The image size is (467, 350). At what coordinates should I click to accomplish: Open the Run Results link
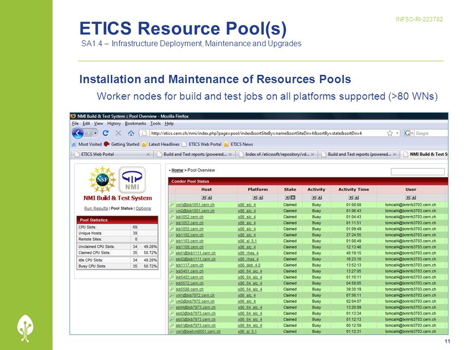tap(96, 209)
